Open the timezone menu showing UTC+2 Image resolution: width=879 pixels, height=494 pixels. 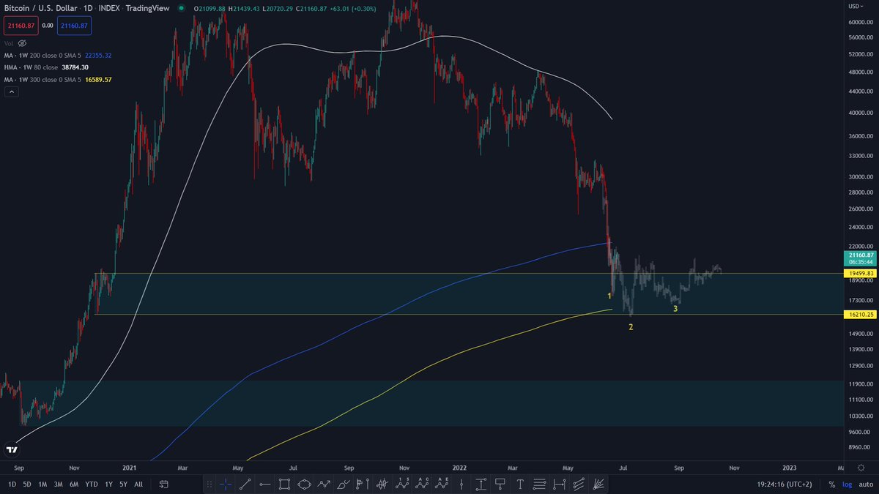click(785, 484)
